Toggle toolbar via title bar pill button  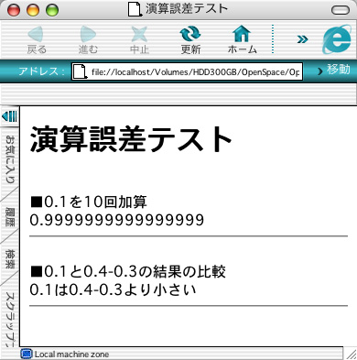341,10
